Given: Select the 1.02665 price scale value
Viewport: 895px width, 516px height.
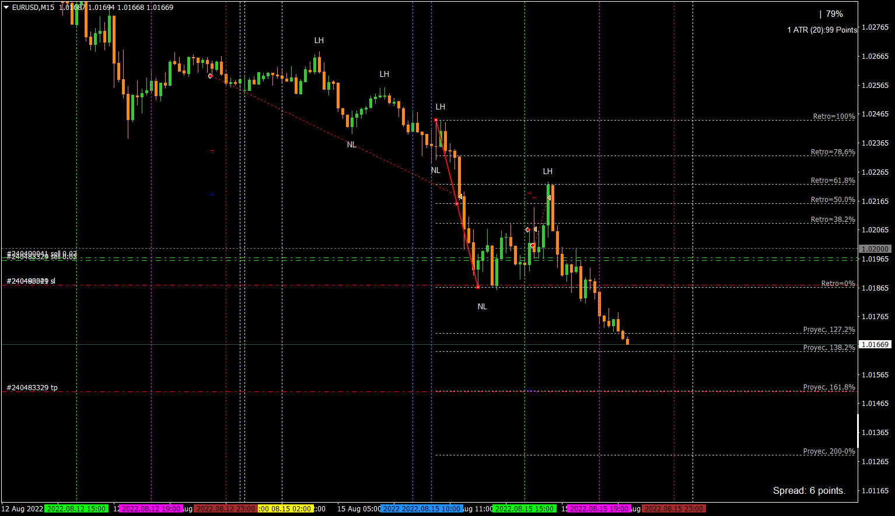Looking at the screenshot, I should [875, 56].
